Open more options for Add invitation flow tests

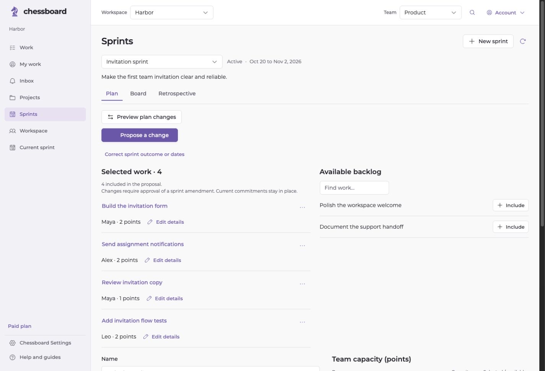click(303, 322)
